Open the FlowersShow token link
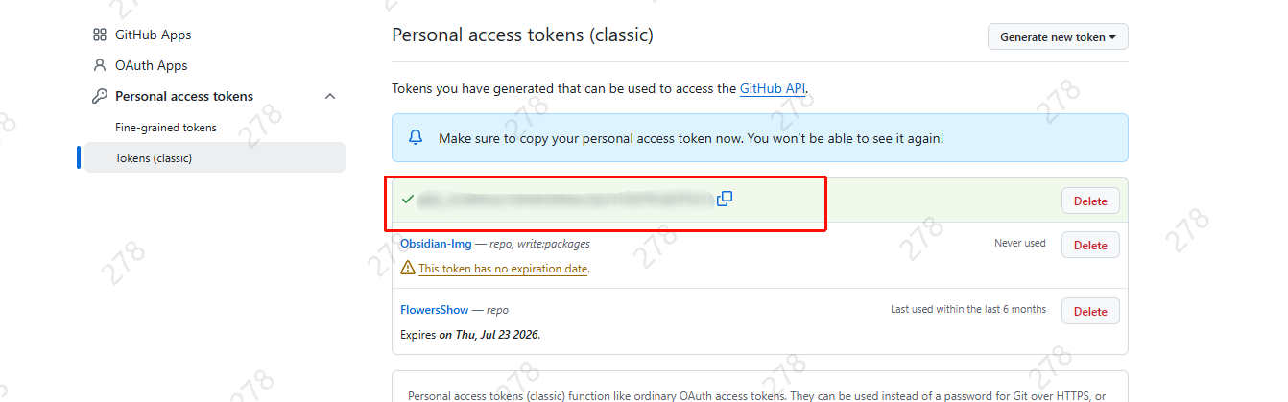Viewport: 1288px width, 402px height. (x=434, y=310)
